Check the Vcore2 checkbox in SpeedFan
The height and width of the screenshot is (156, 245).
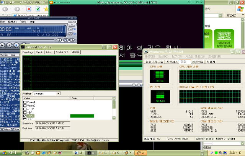(x=25, y=106)
